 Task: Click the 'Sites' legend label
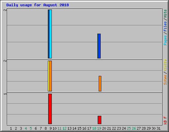coord(165,80)
